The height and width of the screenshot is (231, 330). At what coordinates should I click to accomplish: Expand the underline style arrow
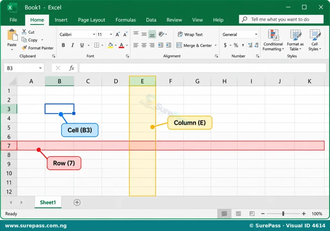pyautogui.click(x=88, y=45)
